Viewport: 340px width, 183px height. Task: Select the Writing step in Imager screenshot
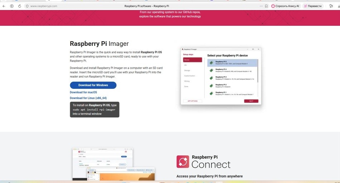(x=187, y=81)
